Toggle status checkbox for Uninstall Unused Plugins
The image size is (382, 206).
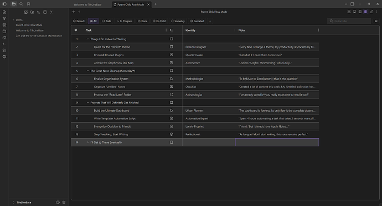(x=172, y=55)
